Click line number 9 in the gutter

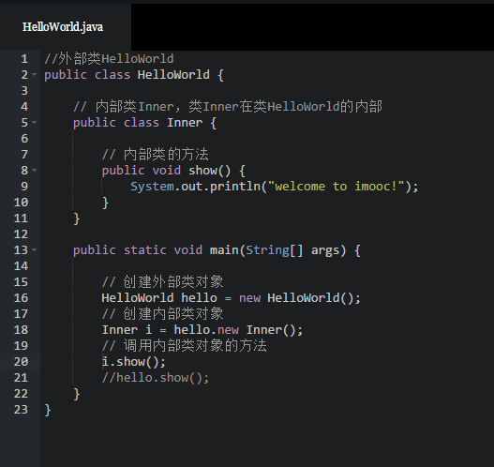[24, 187]
